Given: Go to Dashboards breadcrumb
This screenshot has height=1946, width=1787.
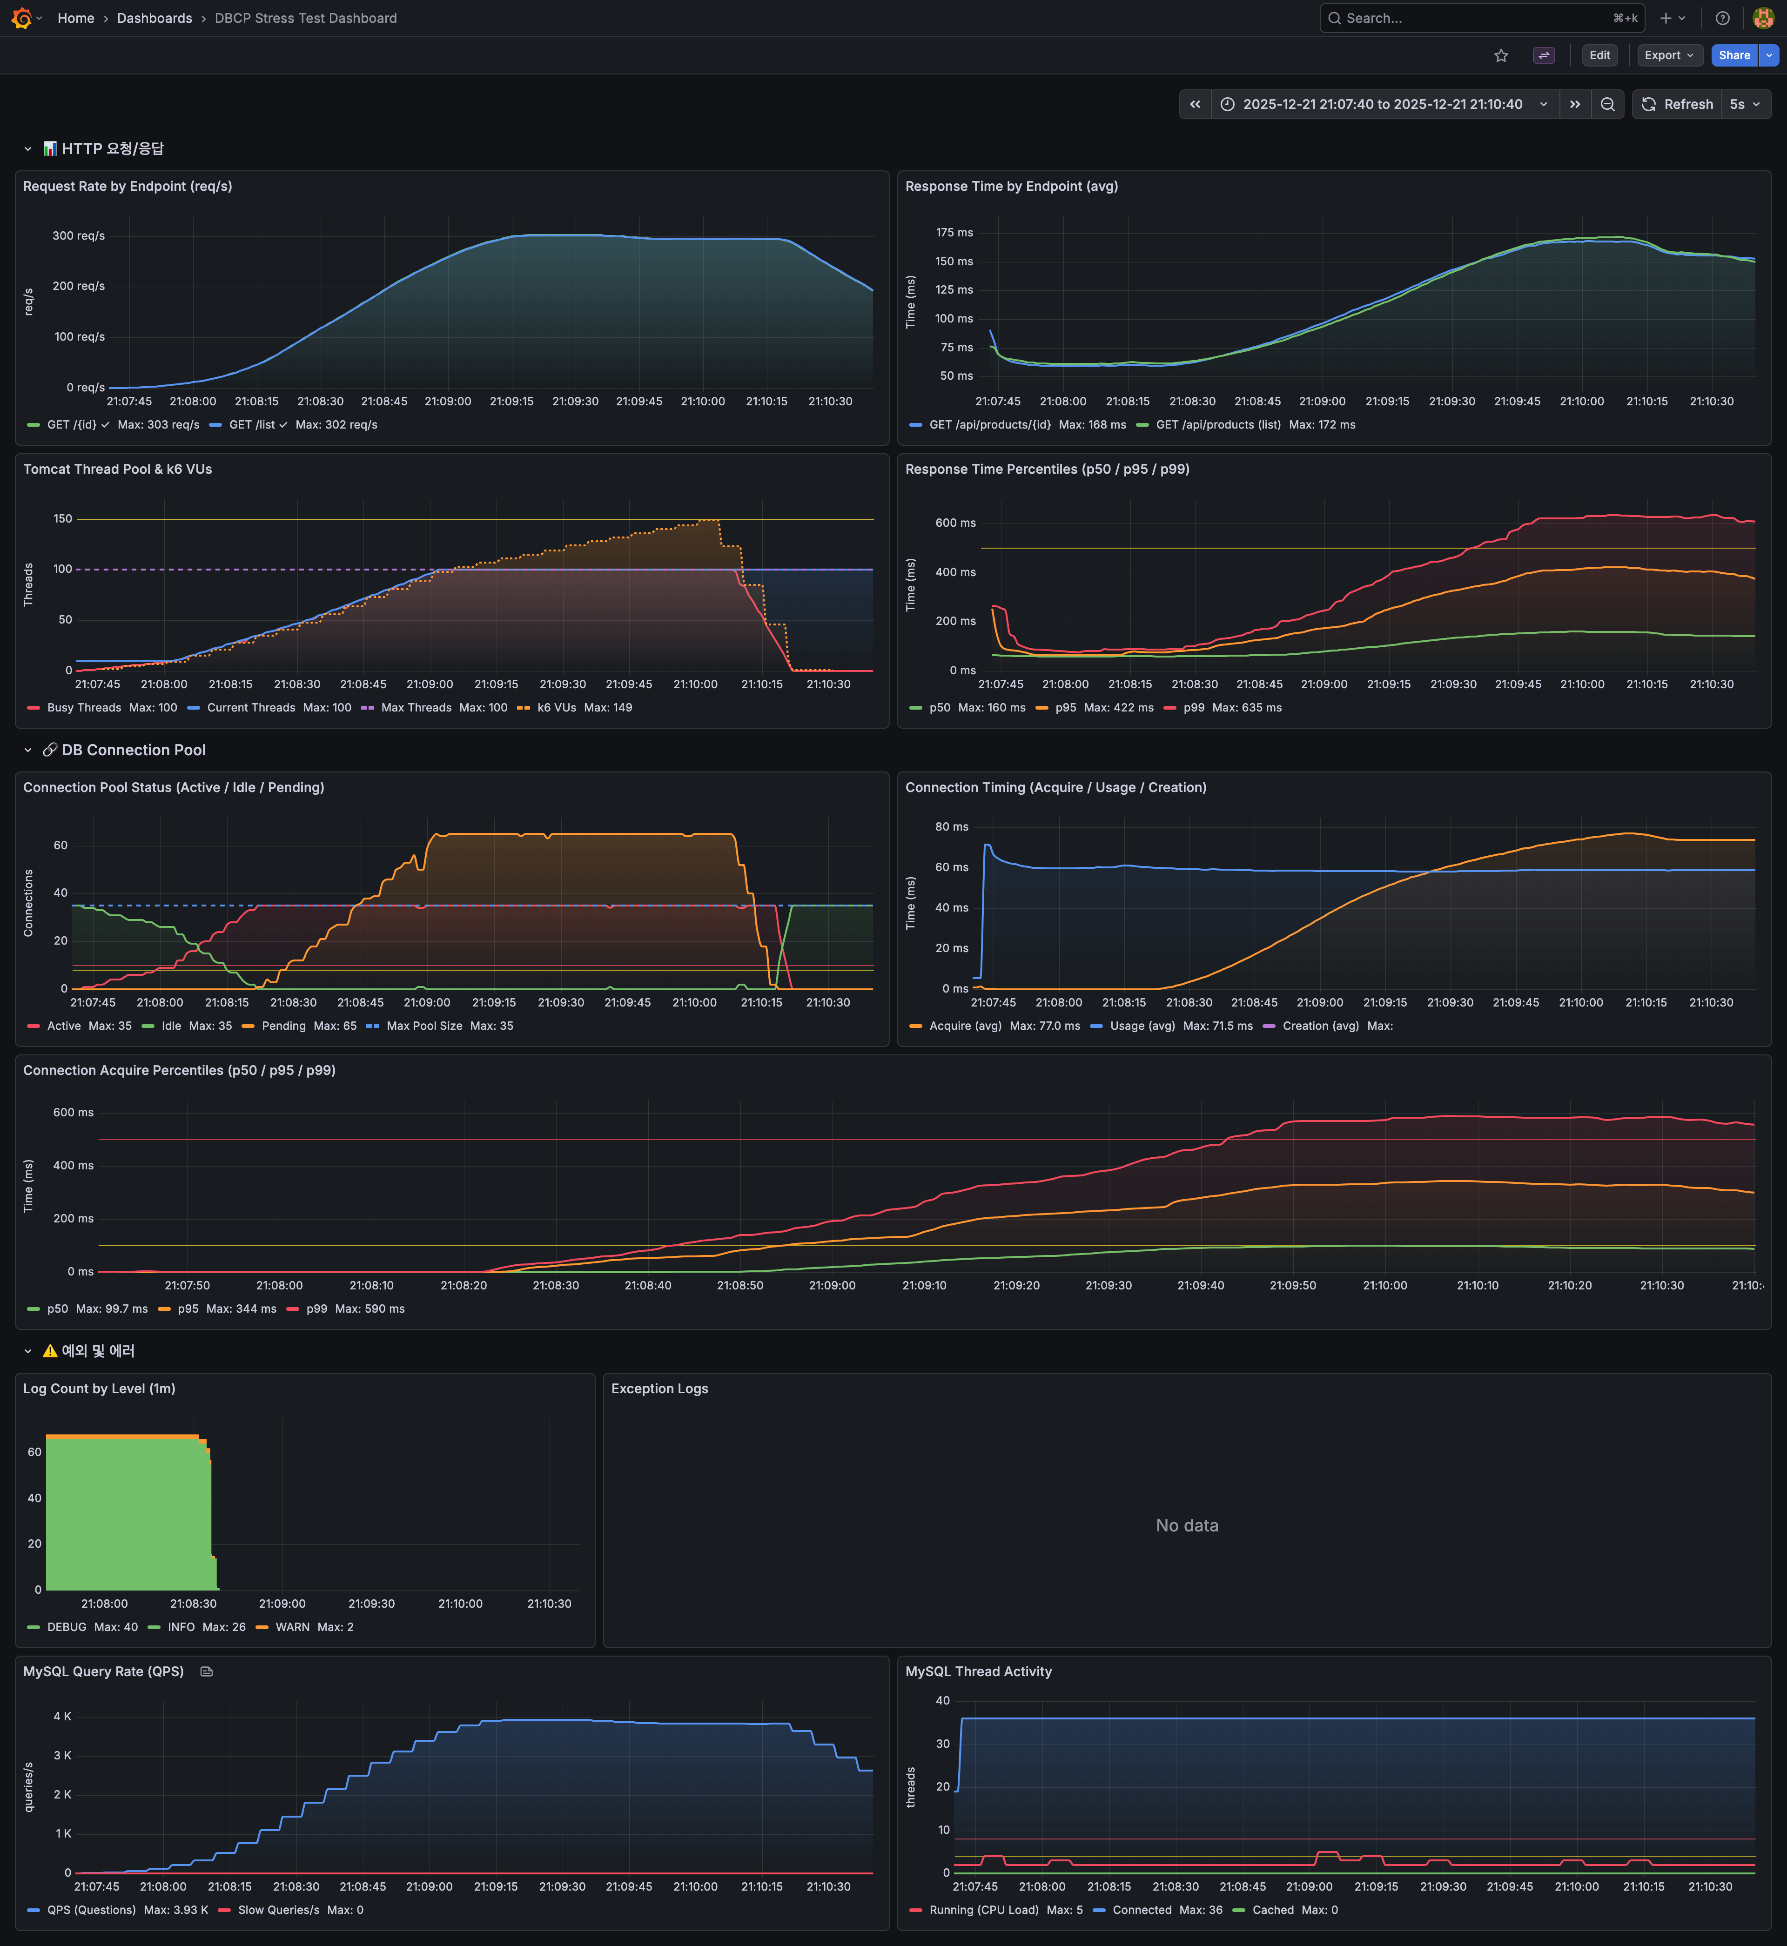Looking at the screenshot, I should point(154,17).
